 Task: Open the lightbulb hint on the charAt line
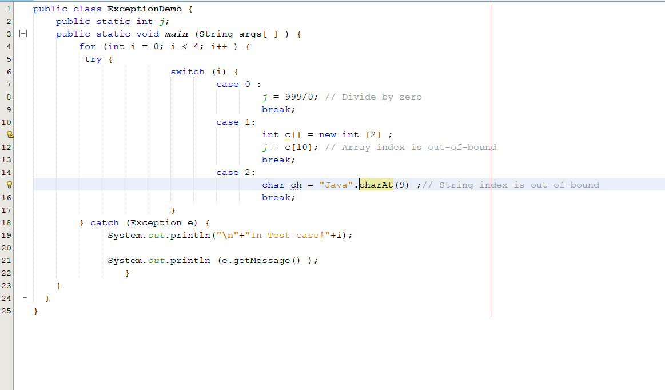coord(9,185)
